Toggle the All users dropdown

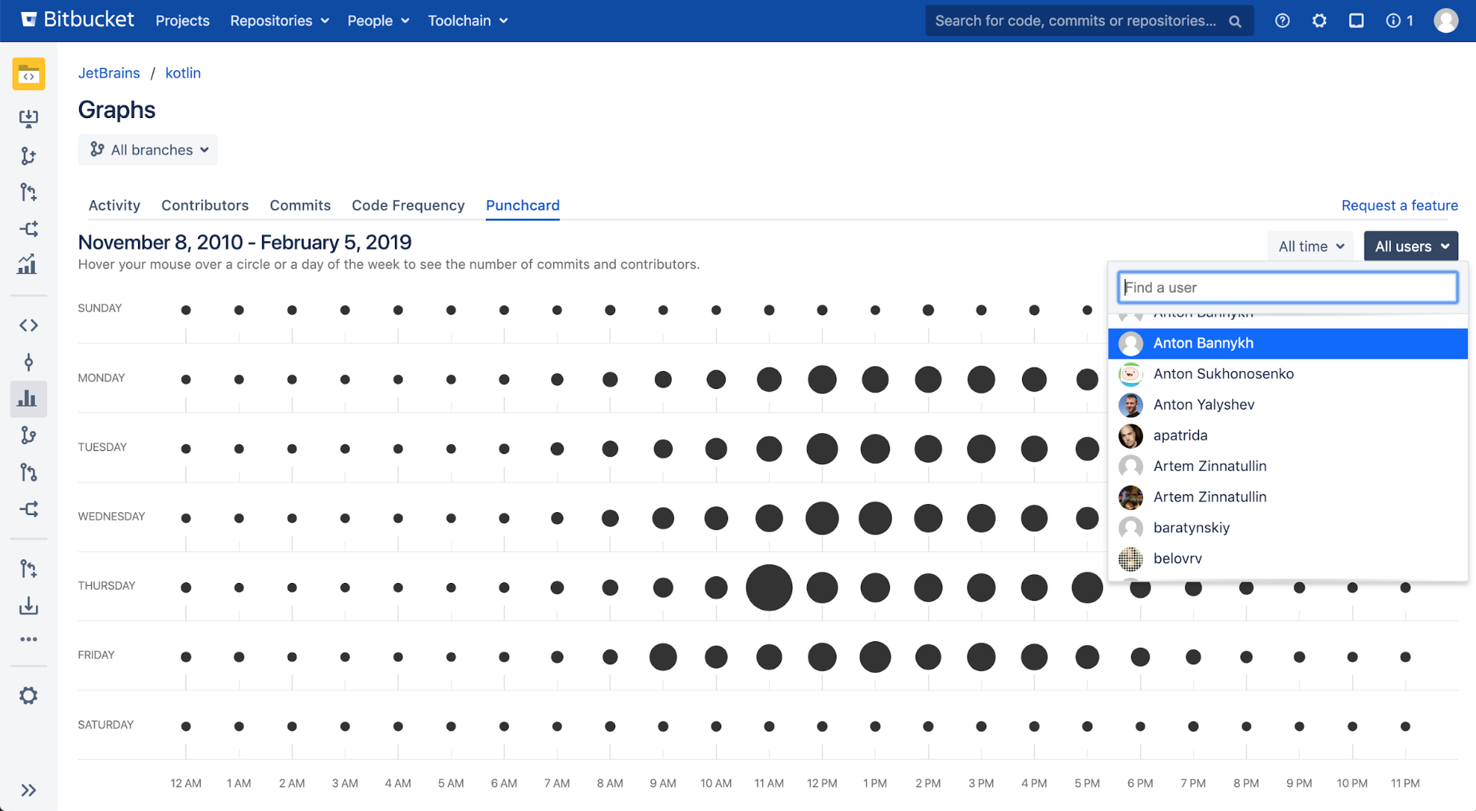(x=1411, y=246)
